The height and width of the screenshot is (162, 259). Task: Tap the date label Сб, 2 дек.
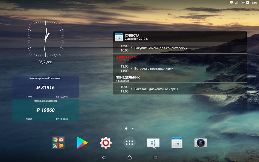pyautogui.click(x=45, y=62)
